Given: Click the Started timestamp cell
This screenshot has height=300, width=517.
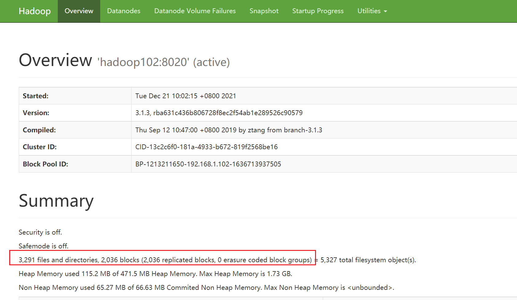Looking at the screenshot, I should [186, 95].
